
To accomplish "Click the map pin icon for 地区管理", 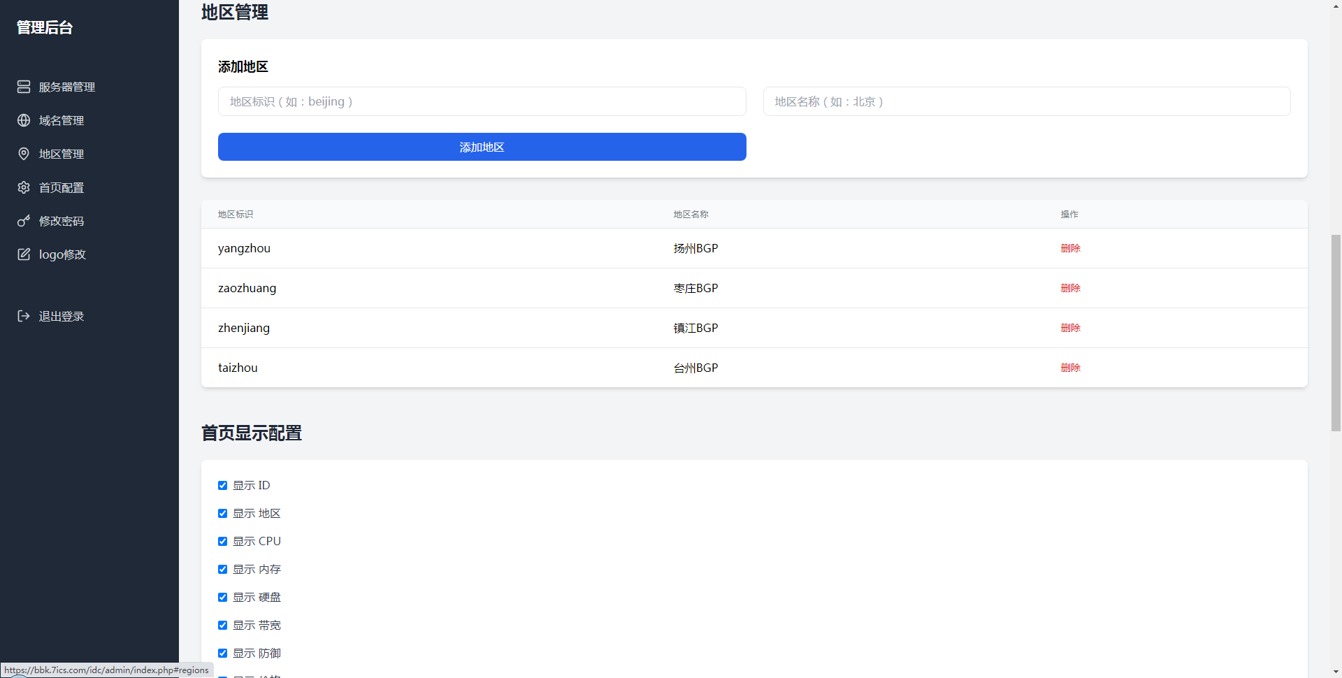I will click(24, 154).
